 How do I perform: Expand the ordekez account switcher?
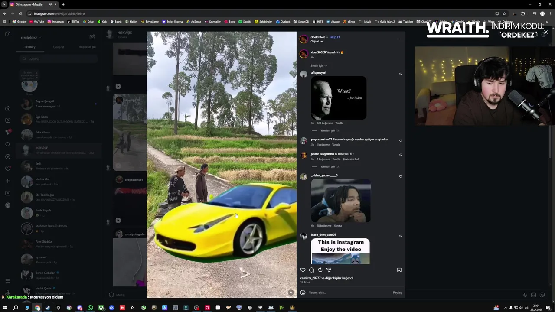coord(31,37)
